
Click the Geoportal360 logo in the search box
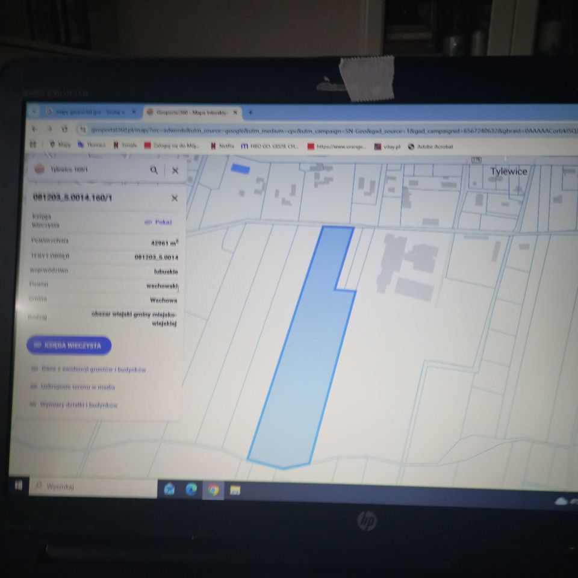coord(40,169)
